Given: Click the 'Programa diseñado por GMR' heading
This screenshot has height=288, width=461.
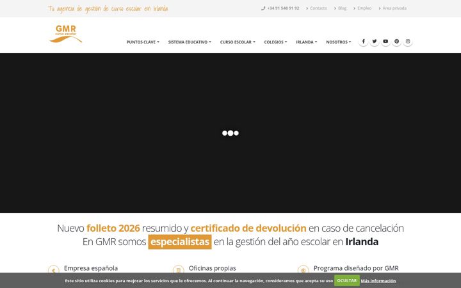Looking at the screenshot, I should pyautogui.click(x=356, y=268).
